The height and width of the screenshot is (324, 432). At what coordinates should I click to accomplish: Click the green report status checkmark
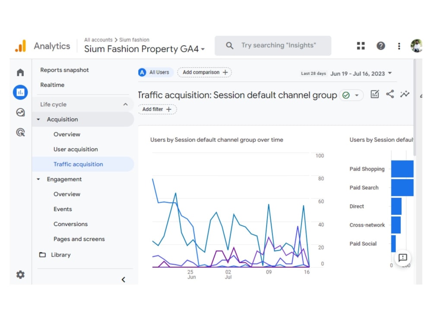346,95
